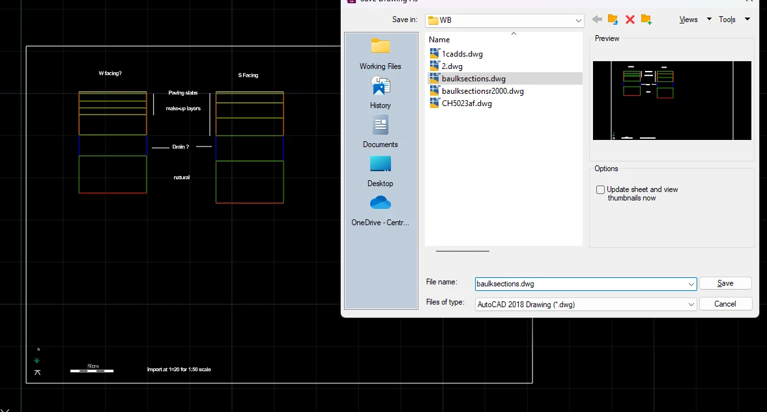Click the CH5023af.dwg file icon

coord(435,103)
